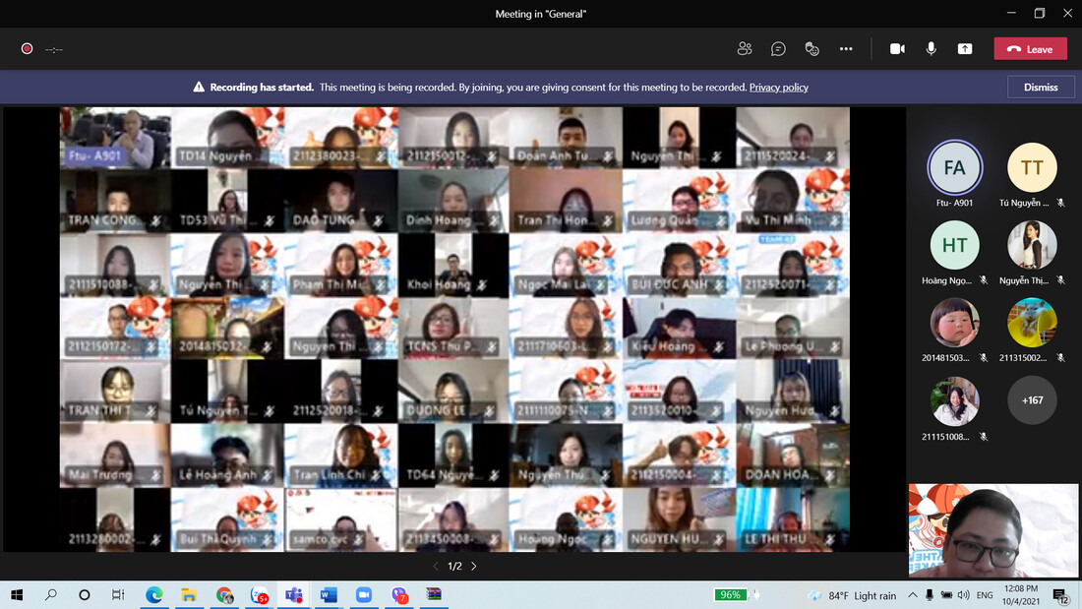Click muted mic icon beside Hoàng Ngo
Viewport: 1082px width, 609px height.
pyautogui.click(x=984, y=280)
